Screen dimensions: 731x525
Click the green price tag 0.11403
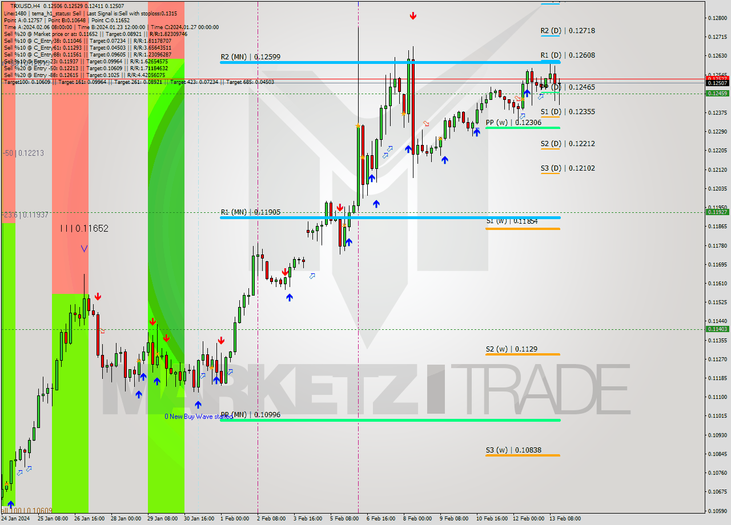[x=717, y=329]
